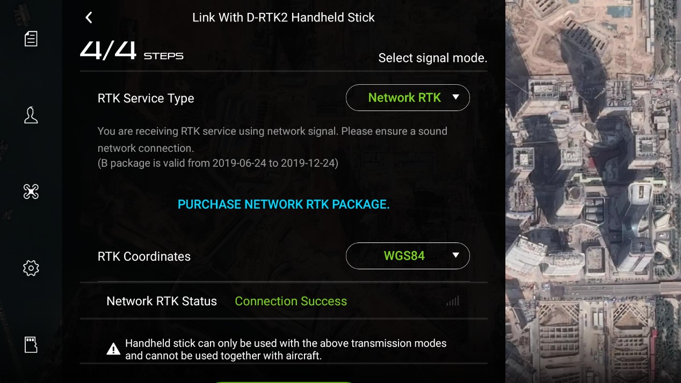
Task: Open the Purchase Network RTK Package link
Action: pos(284,204)
